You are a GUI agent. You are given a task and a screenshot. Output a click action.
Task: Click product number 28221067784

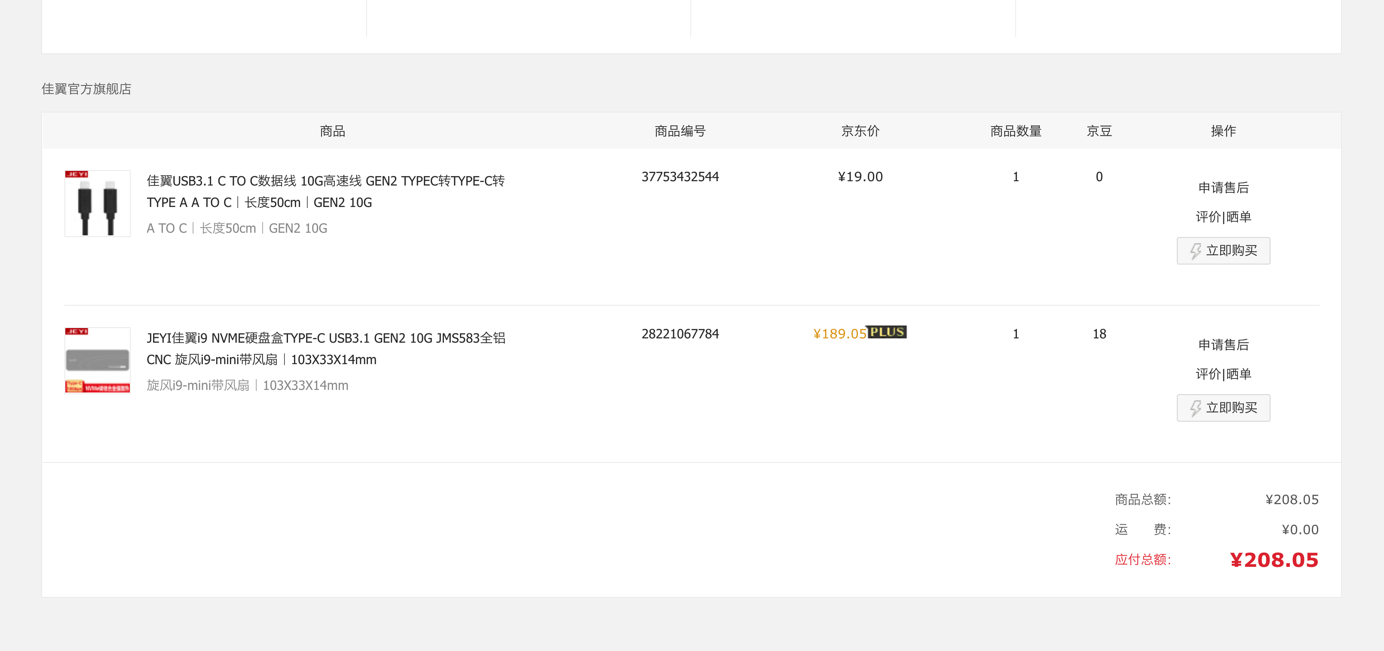680,334
